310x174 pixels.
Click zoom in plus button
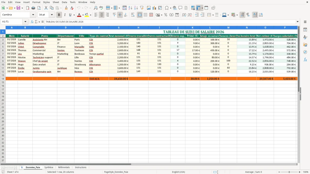coord(300,172)
